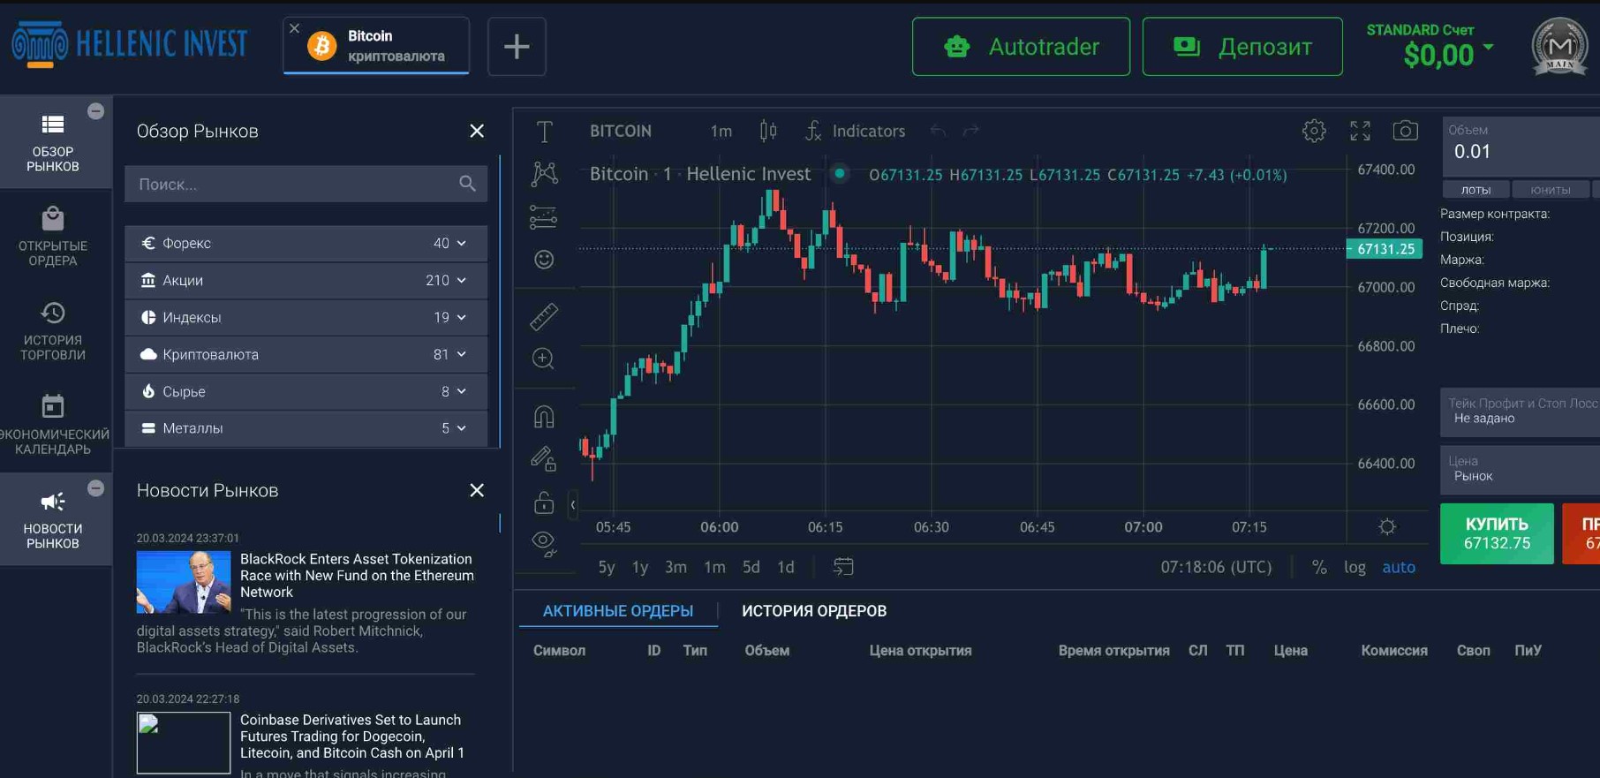
Task: Close the Новости Рынков panel
Action: tap(477, 490)
